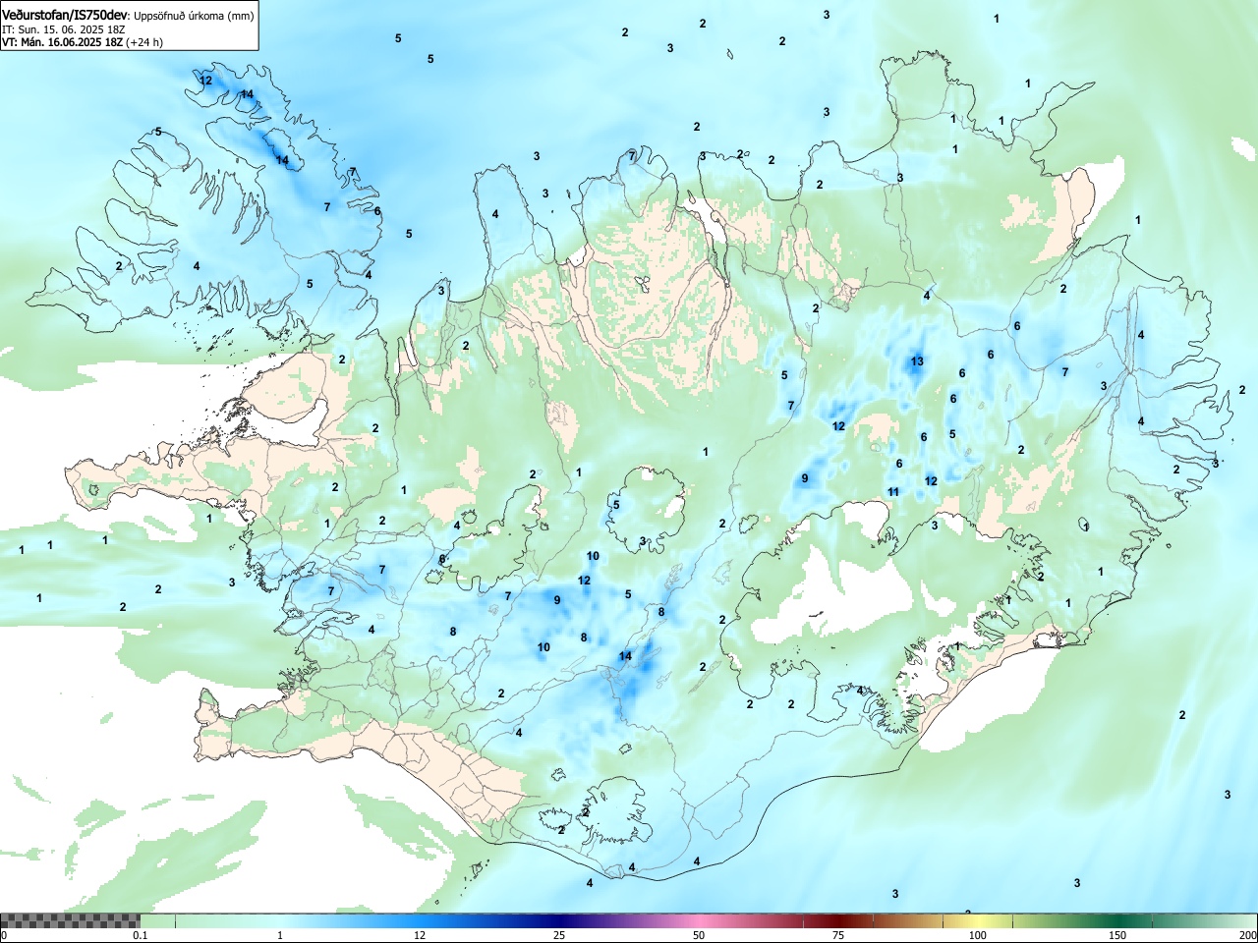1258x943 pixels.
Task: Click the "75" label on the color scale
Action: point(838,935)
